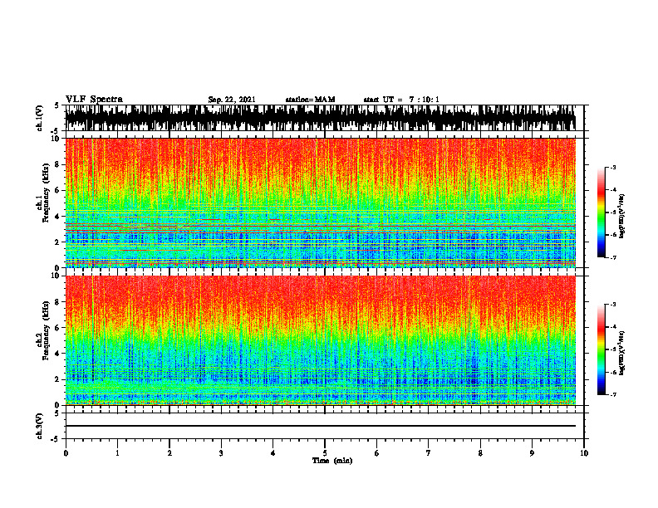
Task: Click inside the ch.2 spectrogram panel
Action: [320, 340]
